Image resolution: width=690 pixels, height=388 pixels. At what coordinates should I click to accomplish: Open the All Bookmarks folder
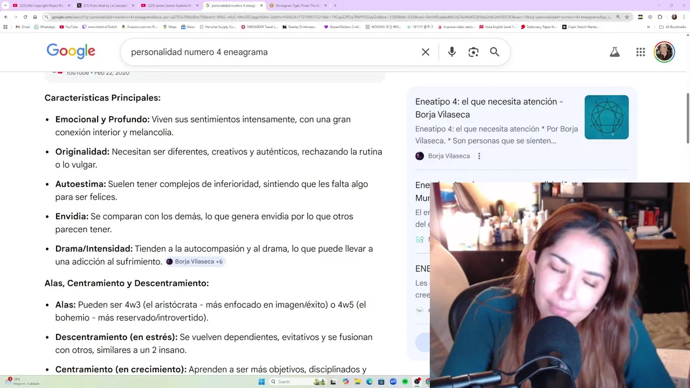click(x=673, y=27)
